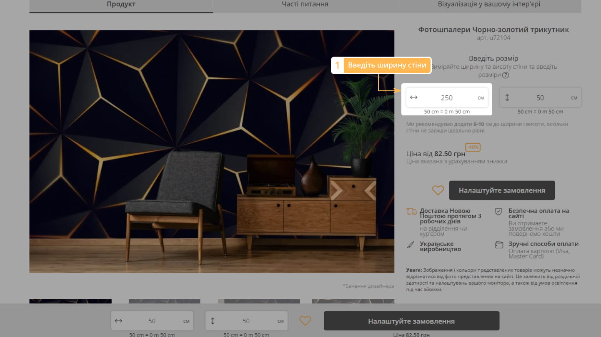Screen dimensions: 601x337
Task: Click the payment methods card icon
Action: click(499, 245)
